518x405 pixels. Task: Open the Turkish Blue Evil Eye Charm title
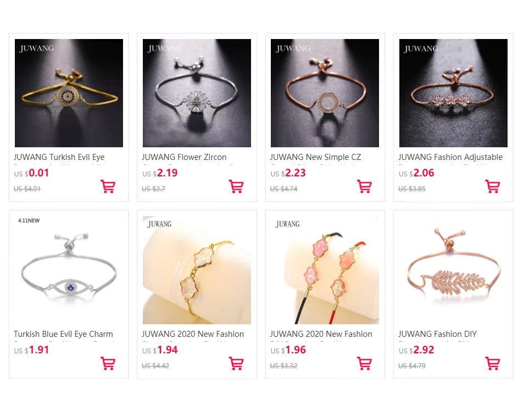click(63, 334)
